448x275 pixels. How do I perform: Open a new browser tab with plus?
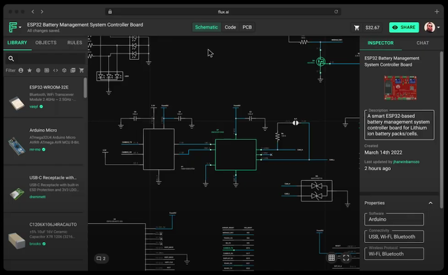[437, 12]
